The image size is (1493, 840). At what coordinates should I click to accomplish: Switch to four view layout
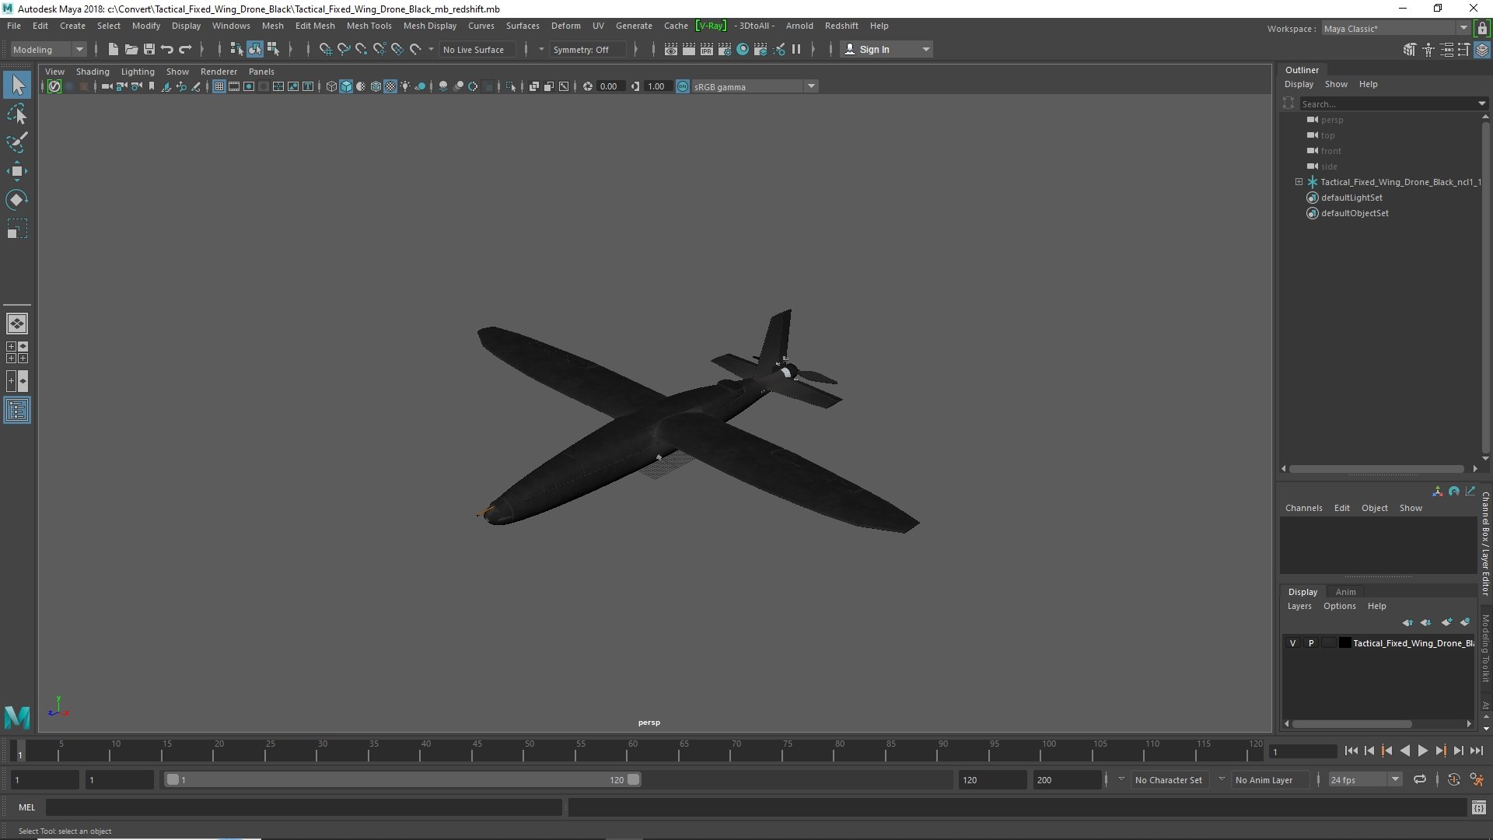[17, 352]
